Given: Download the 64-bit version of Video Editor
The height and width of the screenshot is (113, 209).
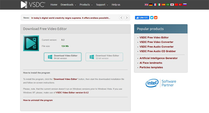Looking at the screenshot, I should point(62,57).
